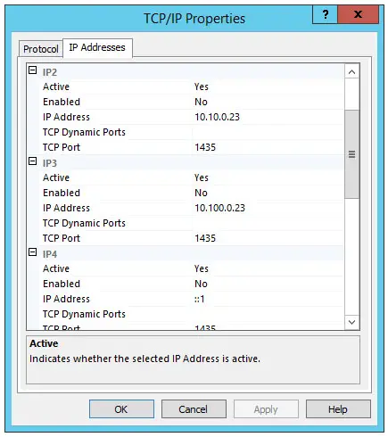The height and width of the screenshot is (437, 388).
Task: Click the question mark help icon in title bar
Action: click(325, 14)
